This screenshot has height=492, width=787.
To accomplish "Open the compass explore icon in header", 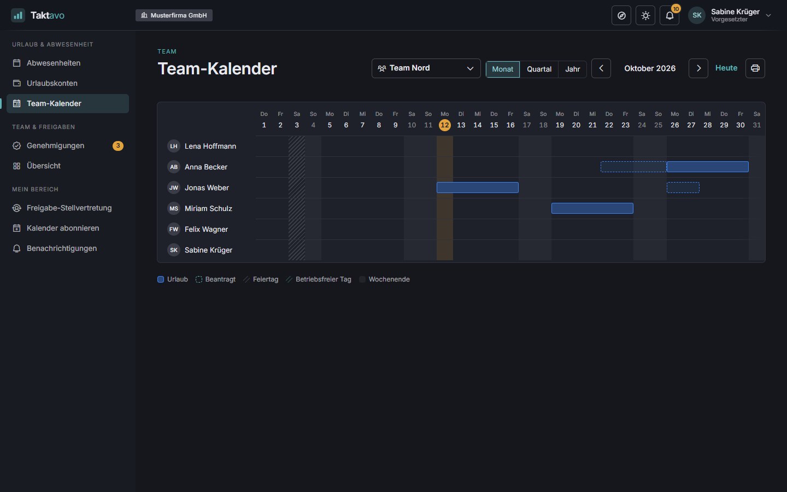I will tap(621, 15).
